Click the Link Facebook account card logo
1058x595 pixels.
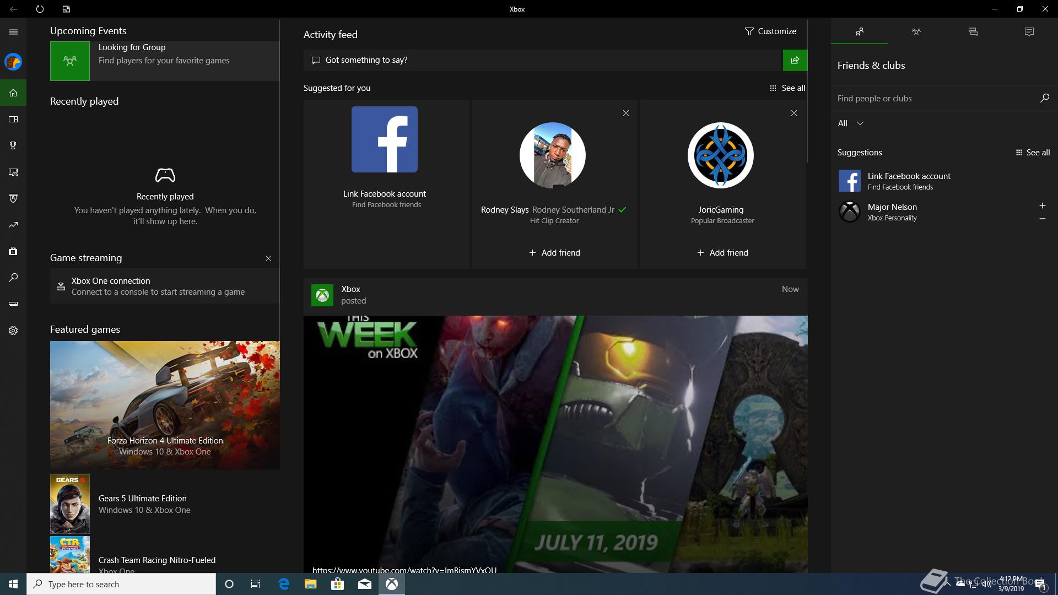tap(385, 139)
